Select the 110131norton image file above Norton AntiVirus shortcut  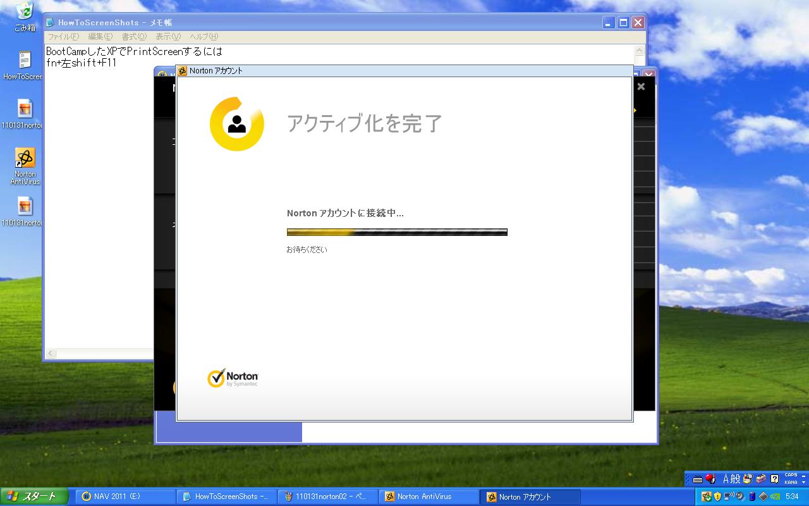pyautogui.click(x=23, y=114)
